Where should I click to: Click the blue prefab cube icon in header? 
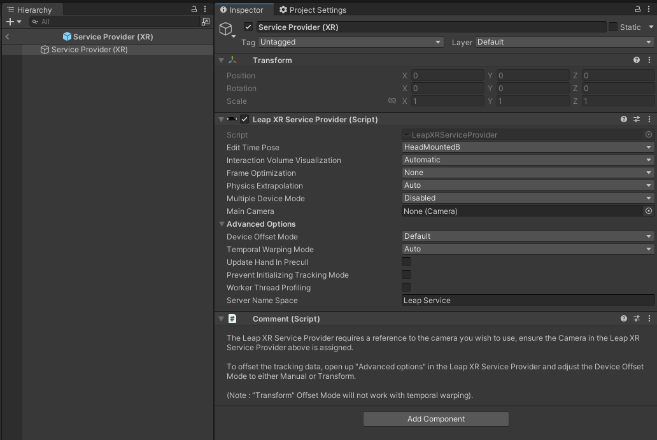(x=67, y=36)
